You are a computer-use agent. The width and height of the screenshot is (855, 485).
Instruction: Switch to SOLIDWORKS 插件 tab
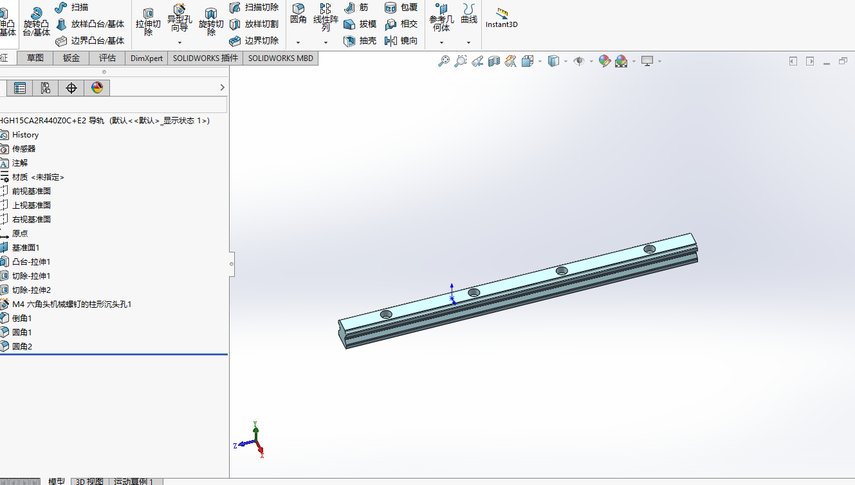(x=205, y=58)
